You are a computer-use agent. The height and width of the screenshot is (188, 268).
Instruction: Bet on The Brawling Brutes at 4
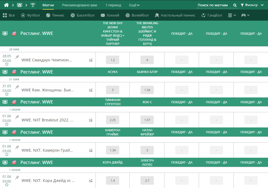[147, 60]
